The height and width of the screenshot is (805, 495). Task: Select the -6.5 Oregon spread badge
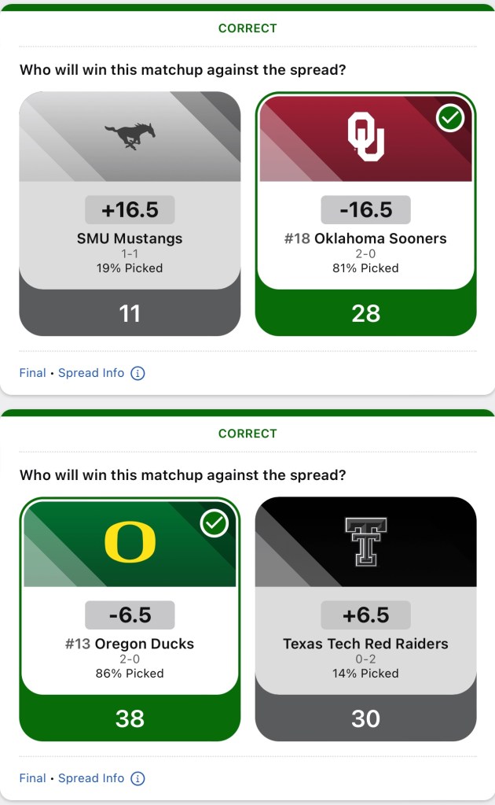tap(130, 615)
